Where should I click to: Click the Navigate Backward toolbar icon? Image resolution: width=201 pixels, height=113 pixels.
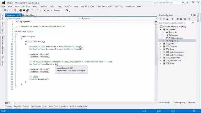[x=5, y=10]
